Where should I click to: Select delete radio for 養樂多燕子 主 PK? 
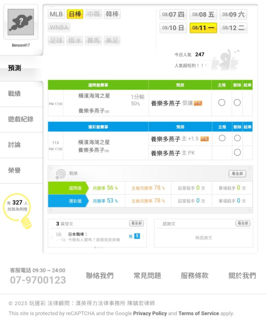click(237, 153)
